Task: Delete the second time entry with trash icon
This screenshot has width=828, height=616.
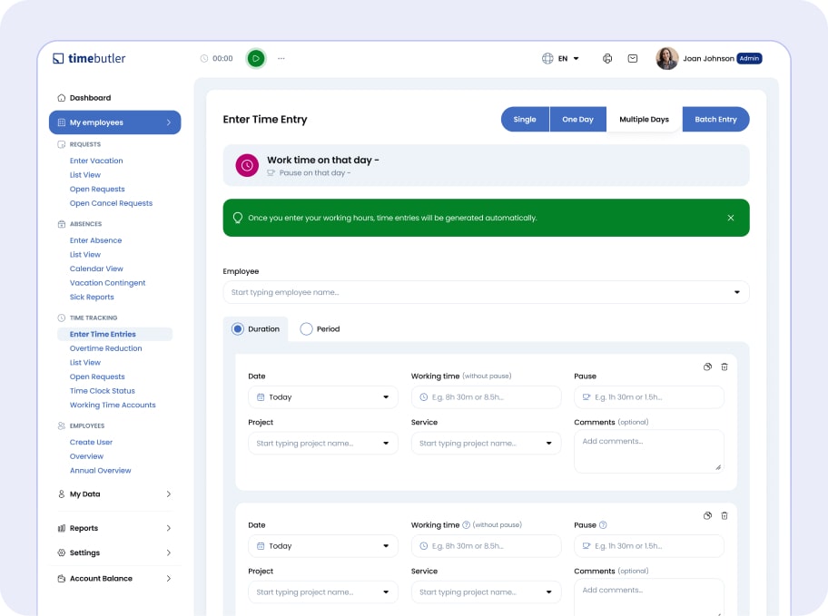Action: (x=724, y=515)
